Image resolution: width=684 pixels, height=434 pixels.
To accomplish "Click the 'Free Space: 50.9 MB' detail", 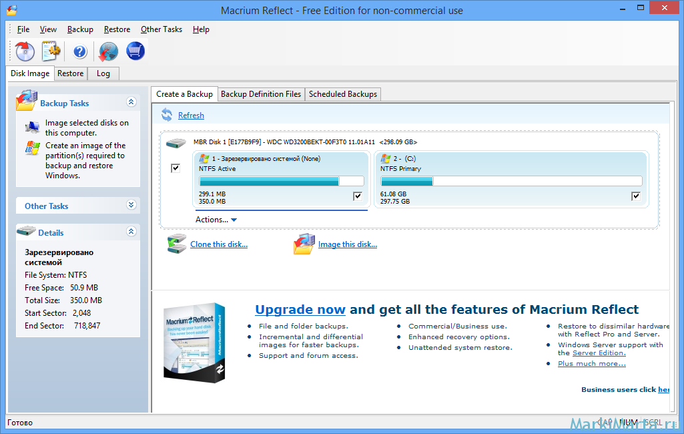I will pyautogui.click(x=61, y=288).
